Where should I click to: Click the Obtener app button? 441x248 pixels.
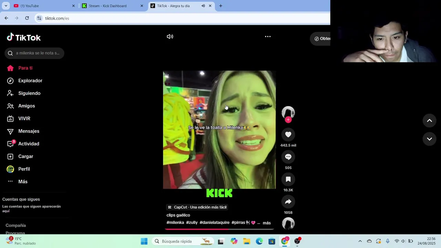tap(320, 39)
